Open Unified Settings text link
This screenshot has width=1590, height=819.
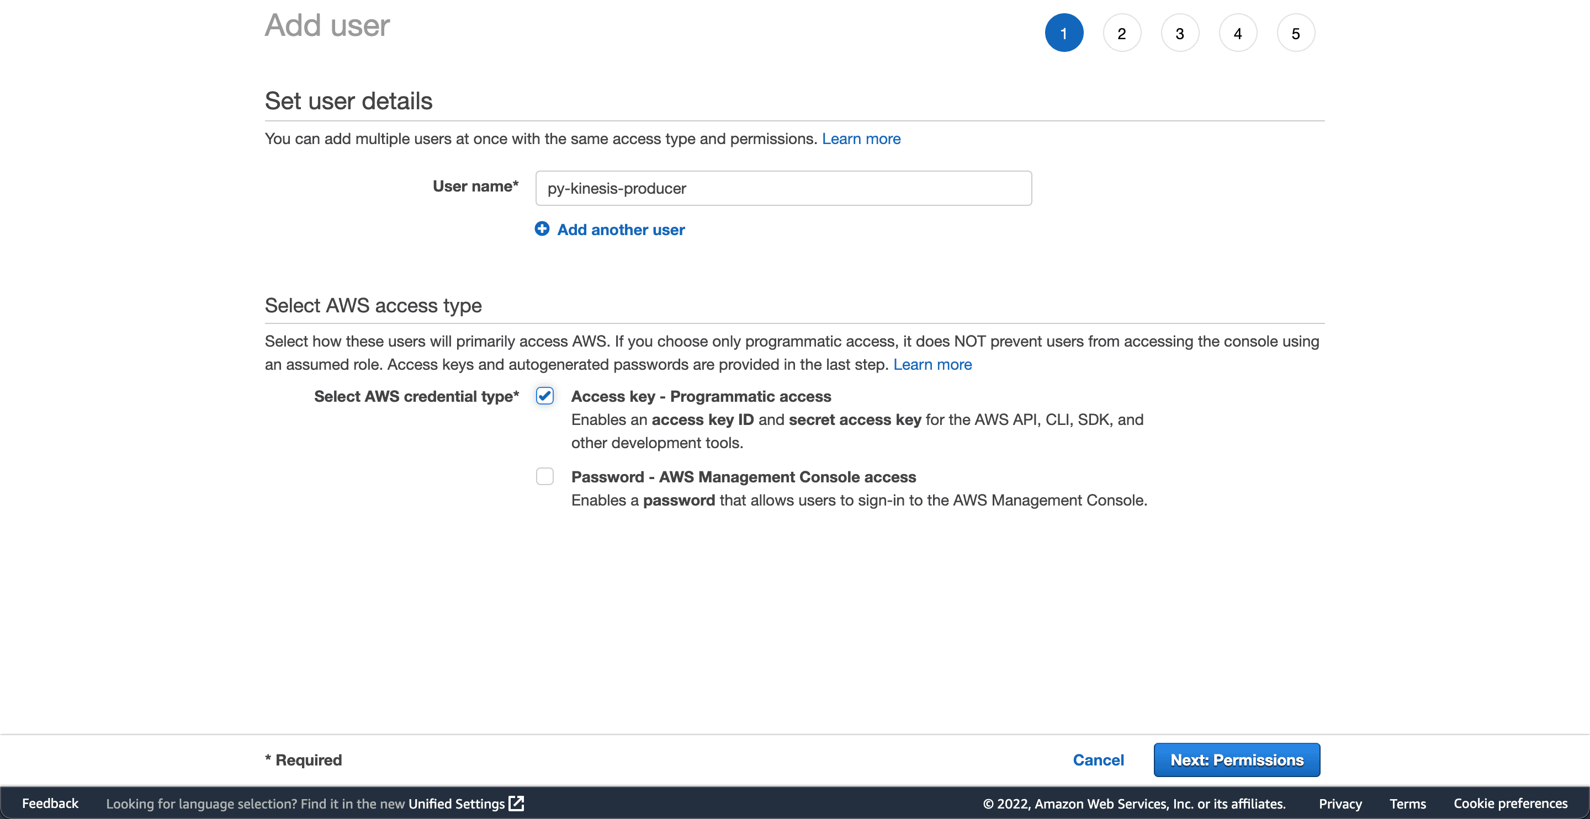tap(456, 804)
